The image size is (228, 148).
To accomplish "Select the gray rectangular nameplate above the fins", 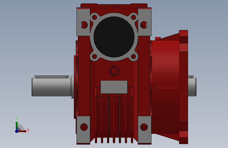I will [114, 87].
